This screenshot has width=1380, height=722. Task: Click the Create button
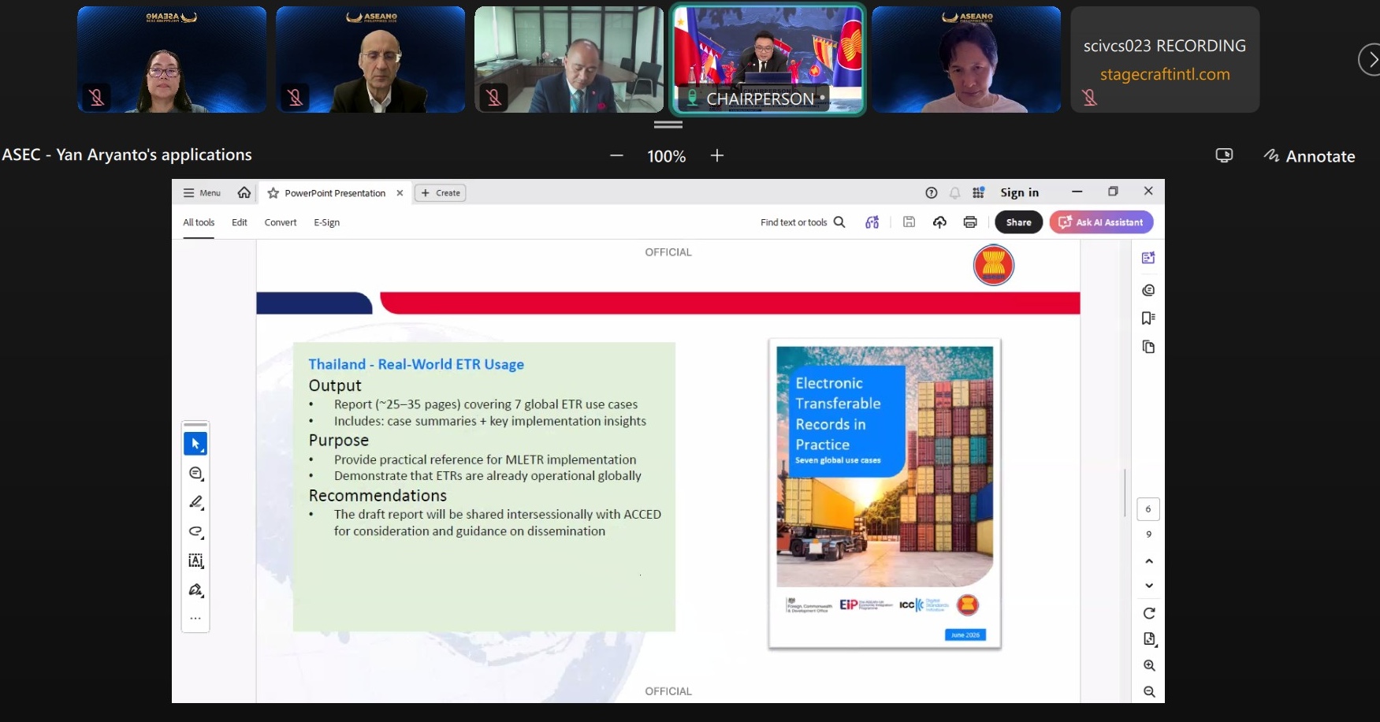pos(440,193)
